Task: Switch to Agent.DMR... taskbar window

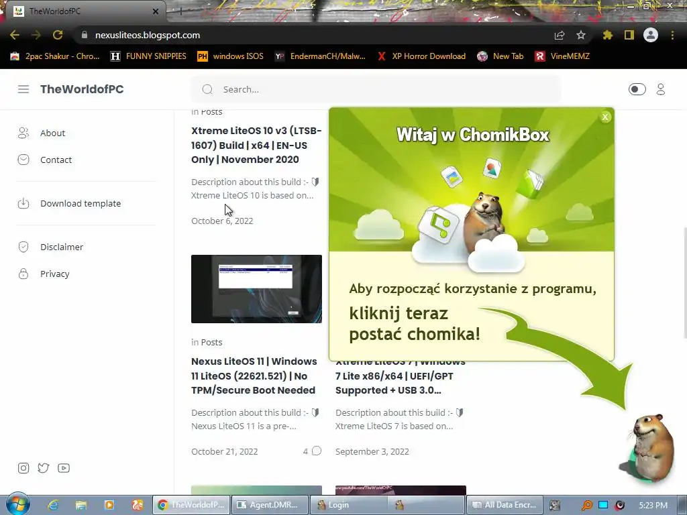Action: 268,505
